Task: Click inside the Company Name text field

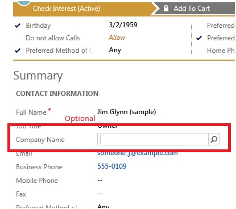Action: (x=153, y=139)
